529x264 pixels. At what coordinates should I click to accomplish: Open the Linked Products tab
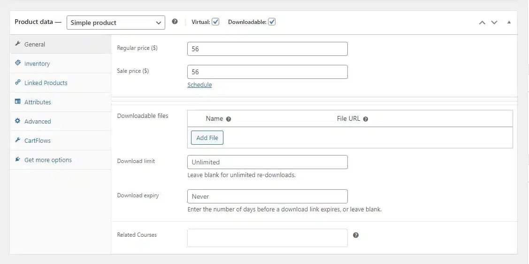61,83
